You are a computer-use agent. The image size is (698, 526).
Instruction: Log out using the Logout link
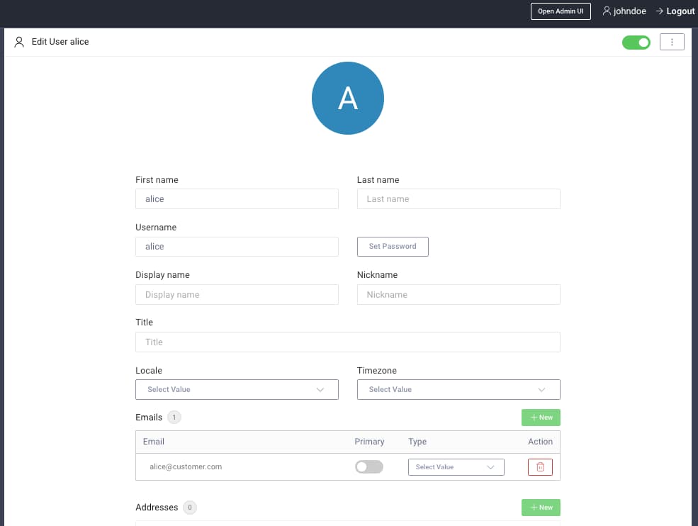(x=675, y=11)
